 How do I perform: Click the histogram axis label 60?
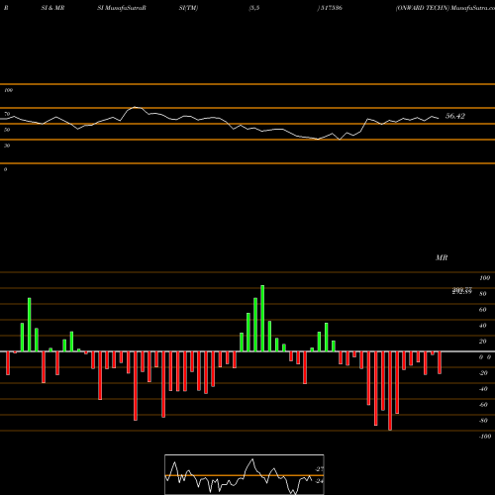pos(482,310)
